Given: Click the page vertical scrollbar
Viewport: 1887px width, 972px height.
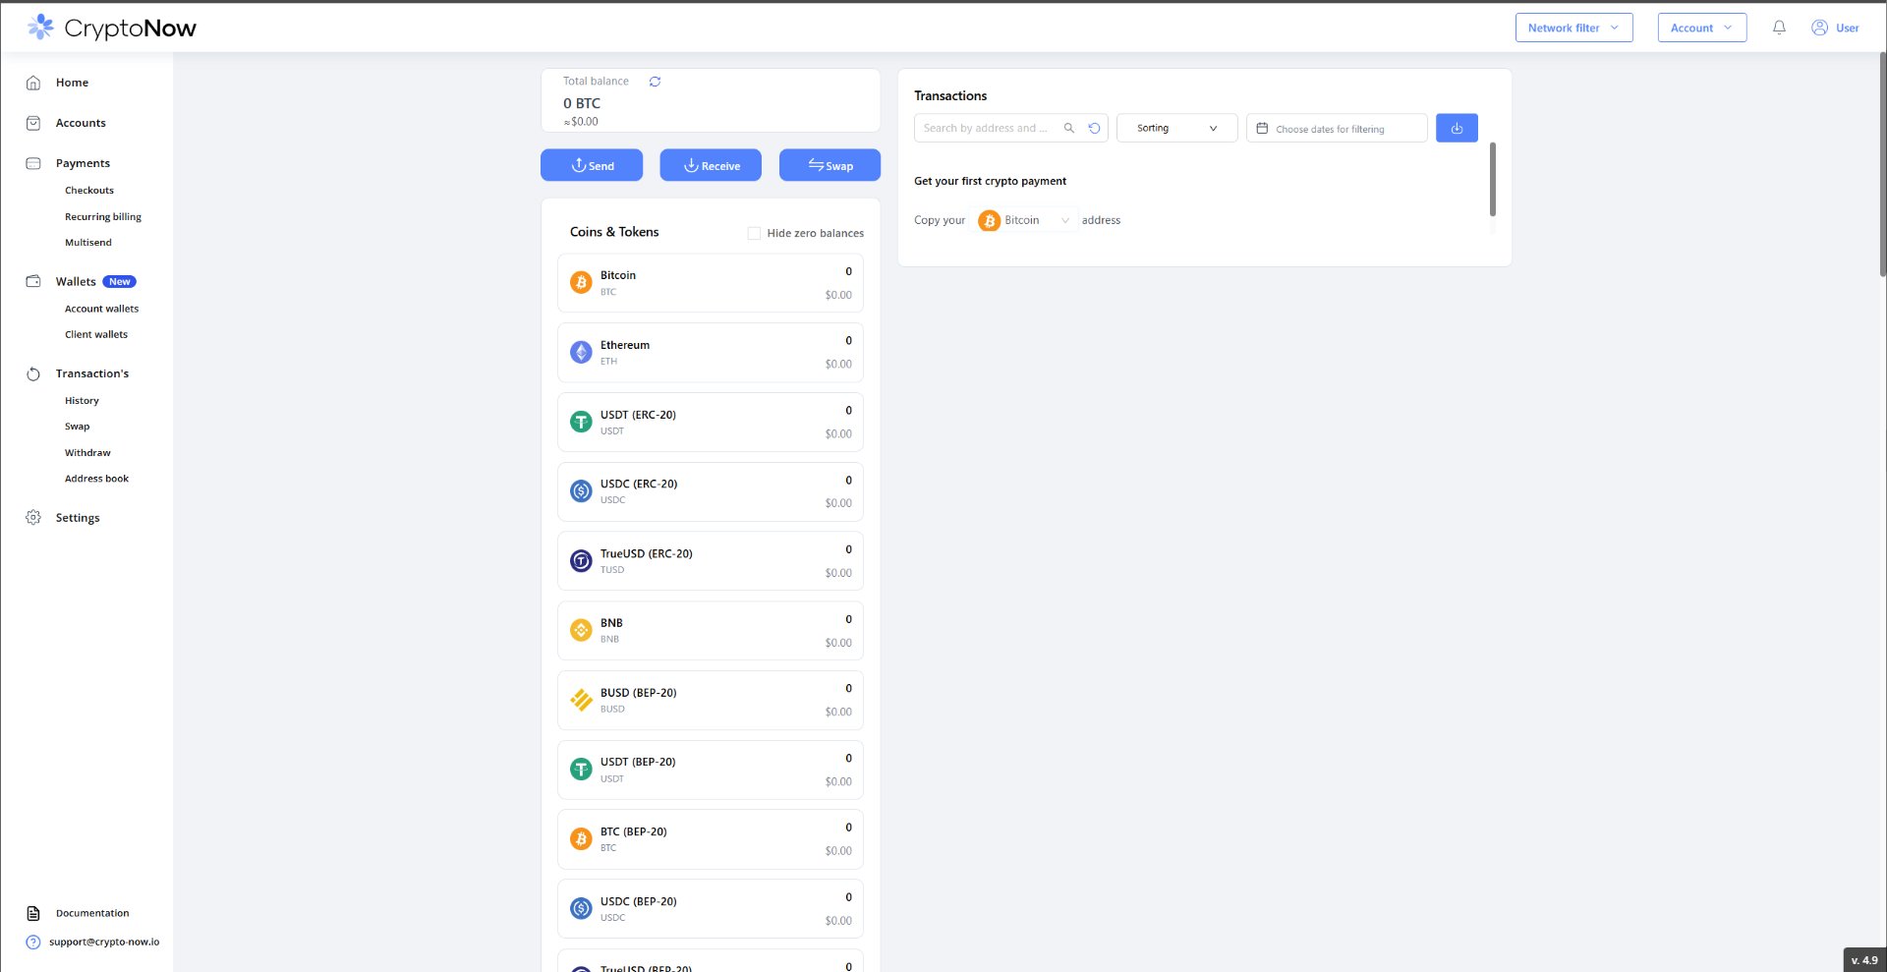Looking at the screenshot, I should pyautogui.click(x=1882, y=164).
